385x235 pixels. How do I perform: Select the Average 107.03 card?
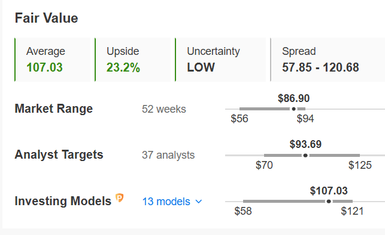[x=53, y=60]
